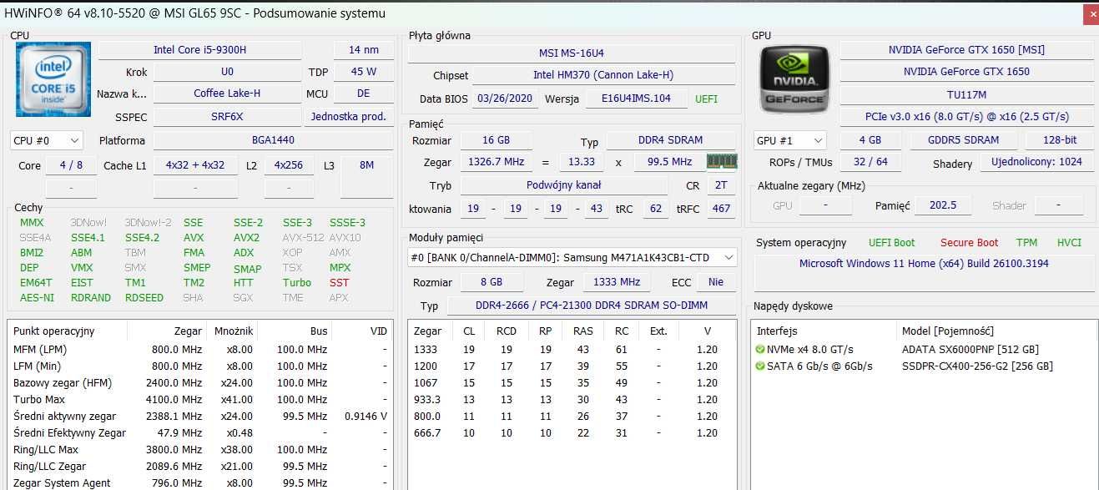The height and width of the screenshot is (490, 1099).
Task: Click the red Secure Boot indicator
Action: 969,243
